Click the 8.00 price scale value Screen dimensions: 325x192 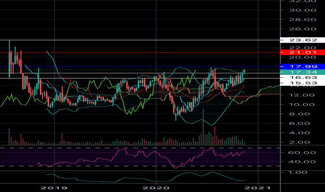[300, 114]
